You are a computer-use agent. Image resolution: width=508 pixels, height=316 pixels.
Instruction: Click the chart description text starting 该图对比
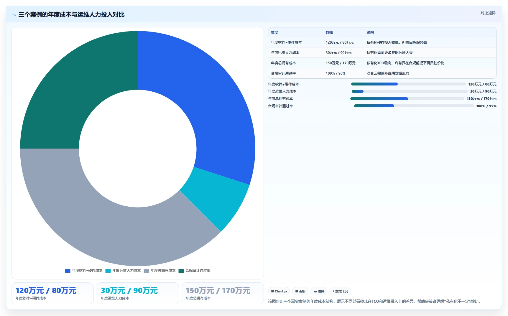click(x=375, y=301)
